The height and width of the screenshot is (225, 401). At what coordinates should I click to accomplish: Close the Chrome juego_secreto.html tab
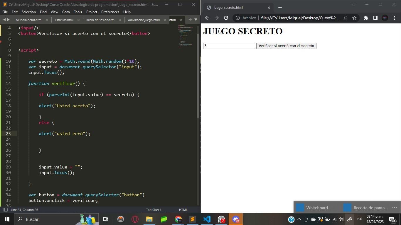tap(269, 8)
